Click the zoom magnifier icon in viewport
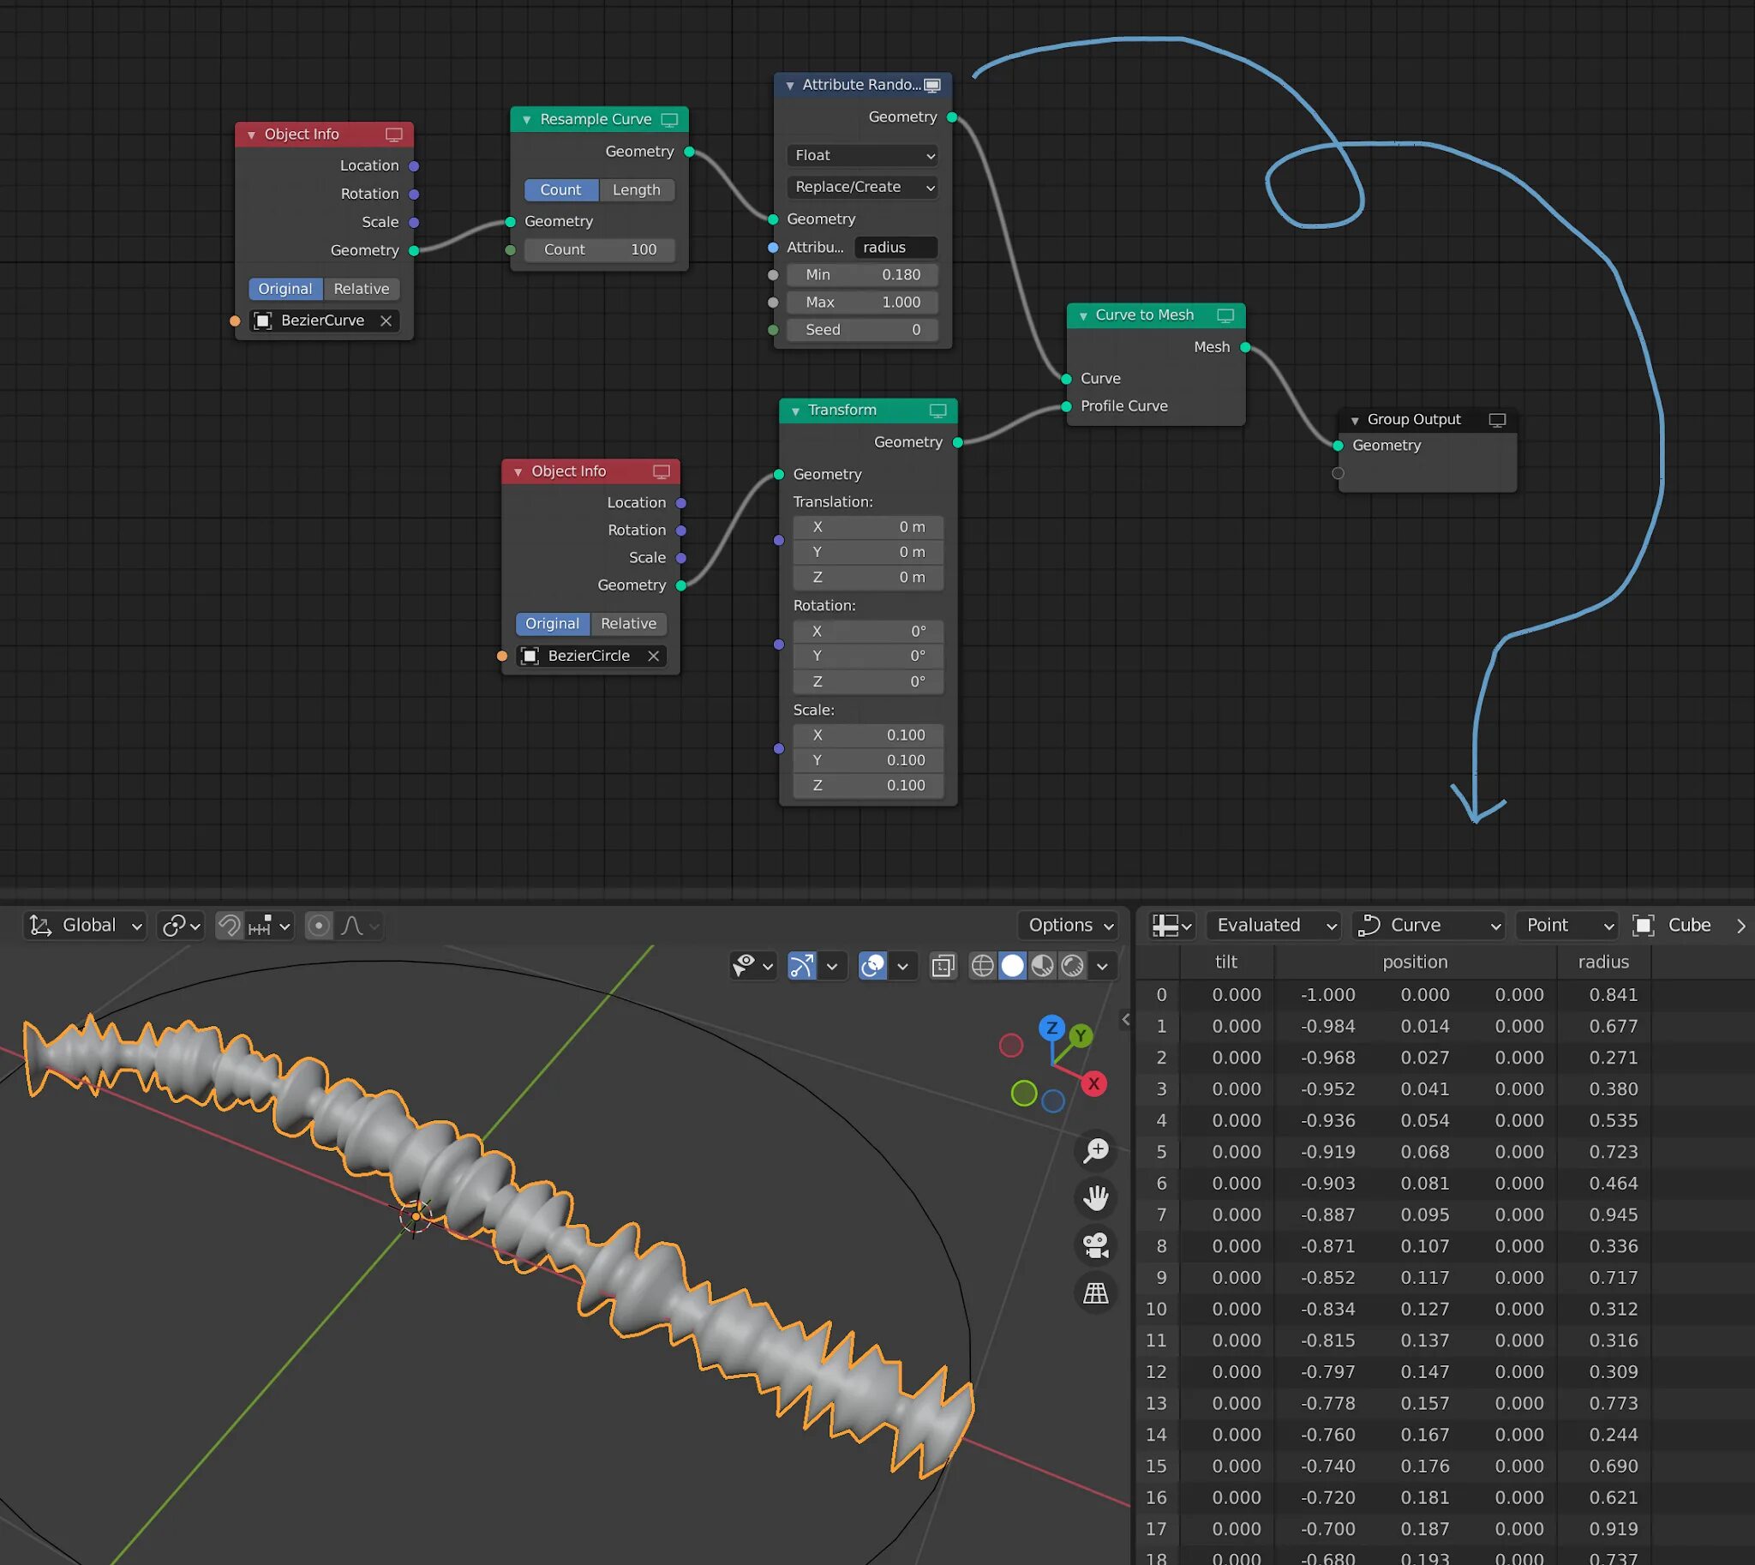This screenshot has width=1755, height=1565. pyautogui.click(x=1095, y=1150)
